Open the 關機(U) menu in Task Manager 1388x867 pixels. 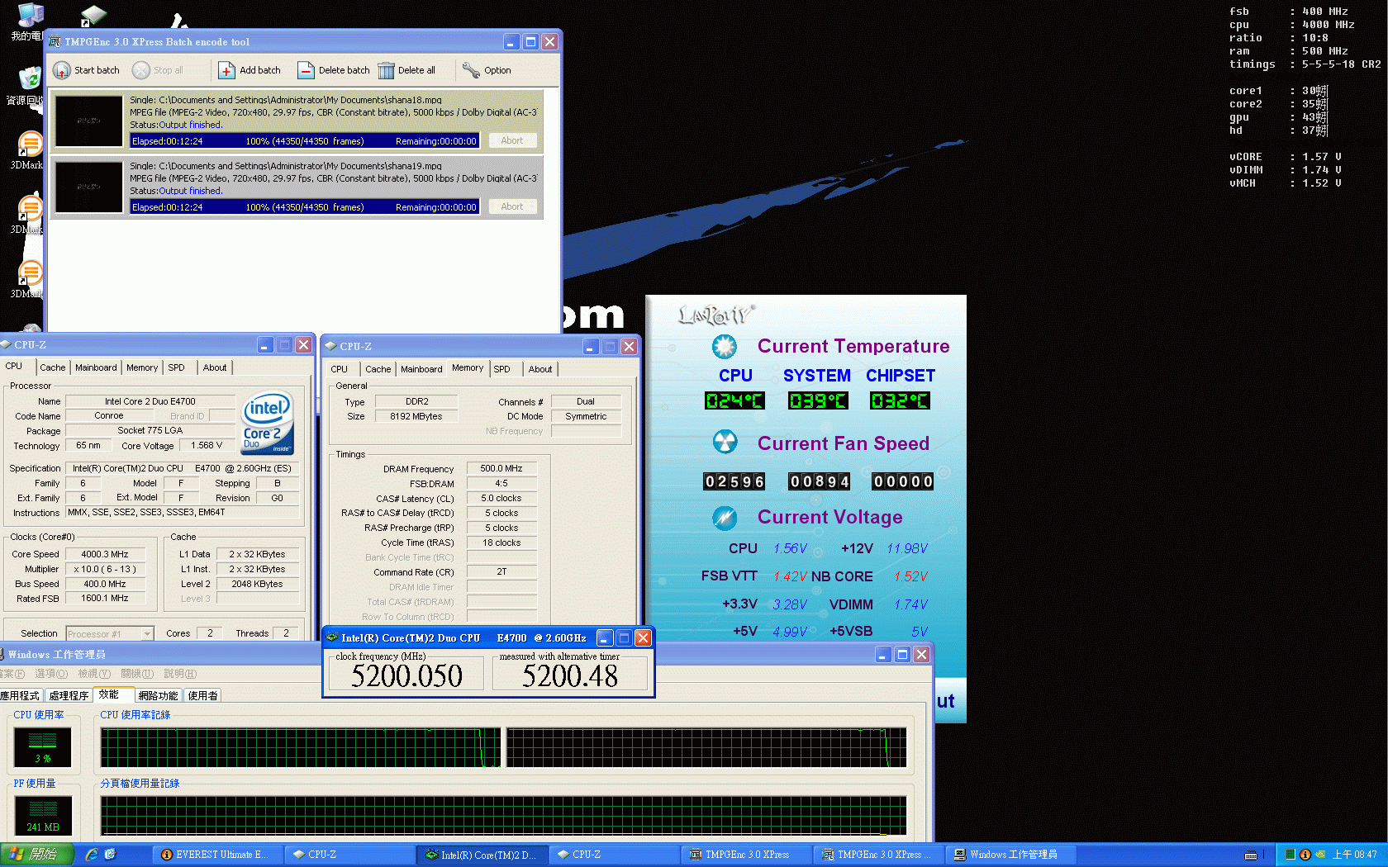137,674
